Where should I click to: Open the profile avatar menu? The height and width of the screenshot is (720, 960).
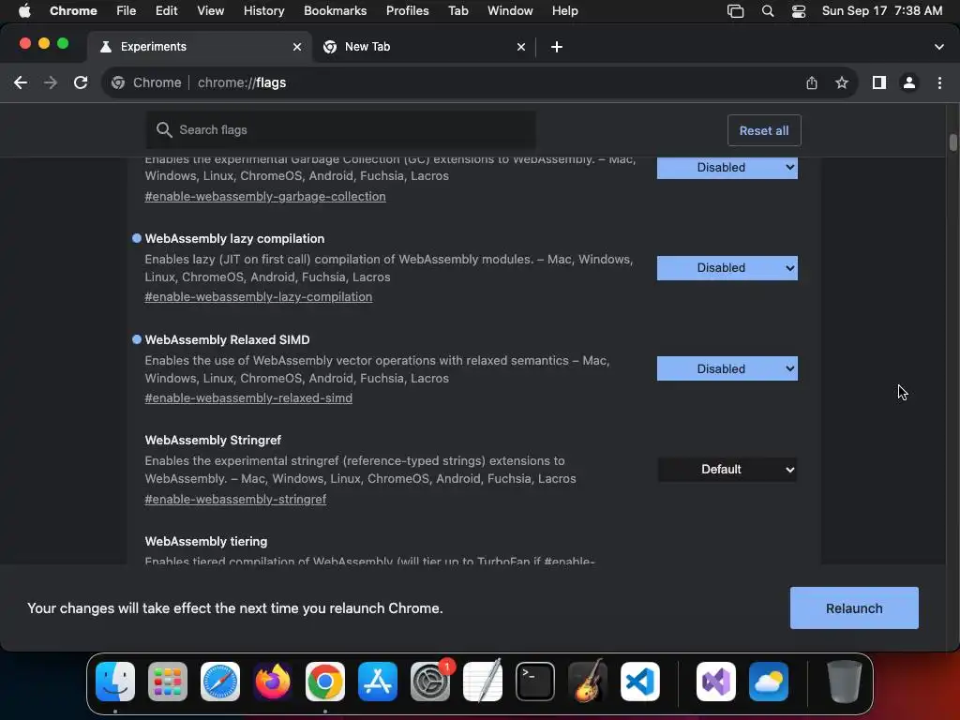[x=909, y=82]
